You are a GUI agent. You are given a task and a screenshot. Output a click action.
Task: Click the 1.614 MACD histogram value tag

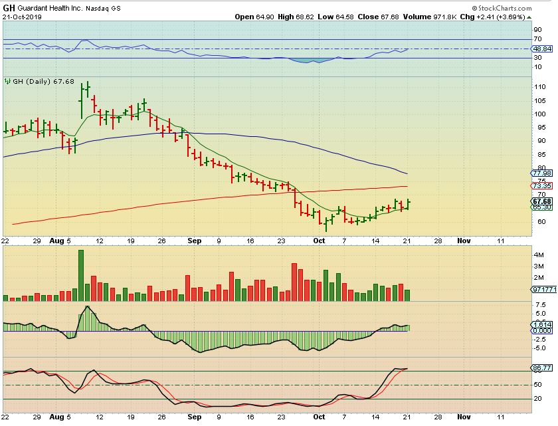click(x=542, y=324)
